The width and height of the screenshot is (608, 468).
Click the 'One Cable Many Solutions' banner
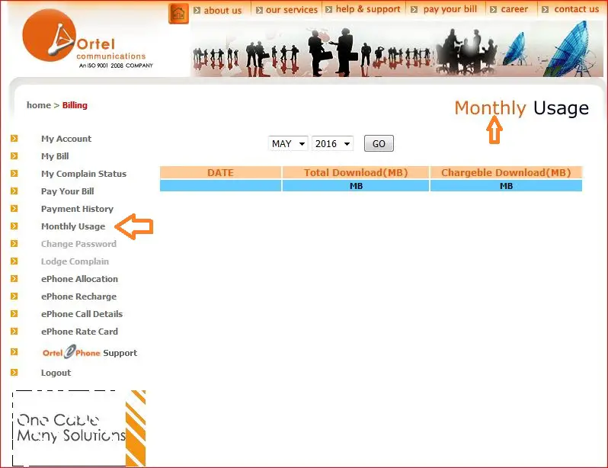pyautogui.click(x=78, y=428)
